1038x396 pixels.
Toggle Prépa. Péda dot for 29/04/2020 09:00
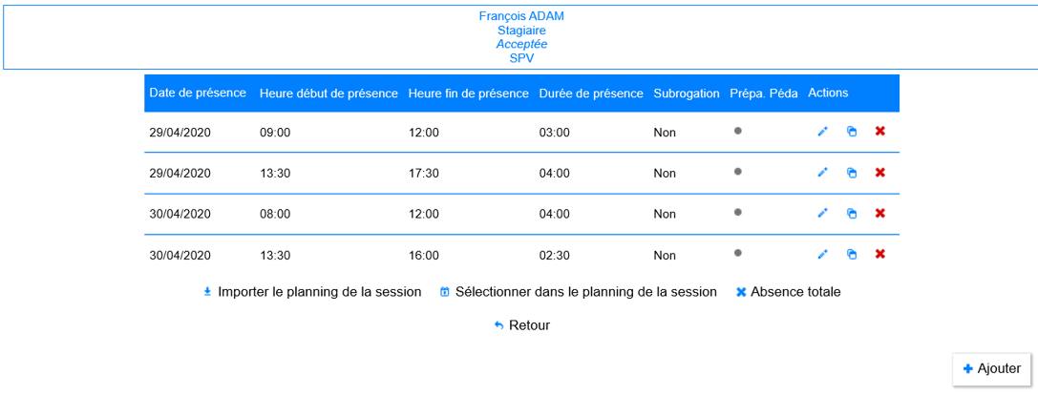[x=737, y=131]
